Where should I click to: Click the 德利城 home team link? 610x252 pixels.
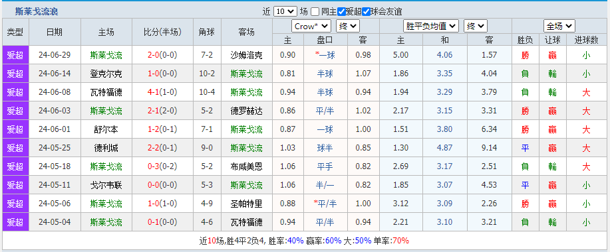106,148
